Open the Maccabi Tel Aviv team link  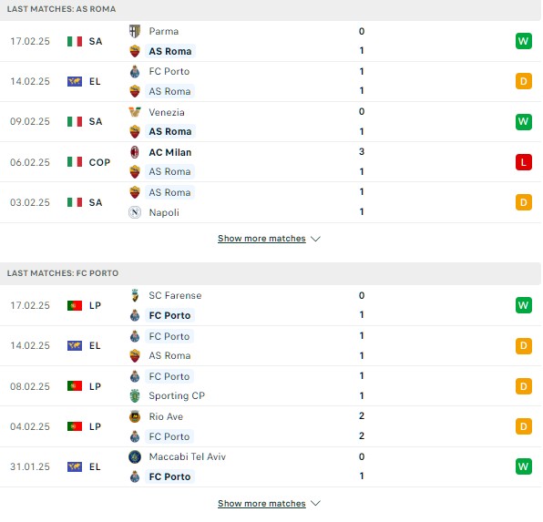188,456
